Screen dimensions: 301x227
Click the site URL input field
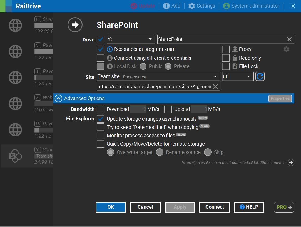coord(154,86)
